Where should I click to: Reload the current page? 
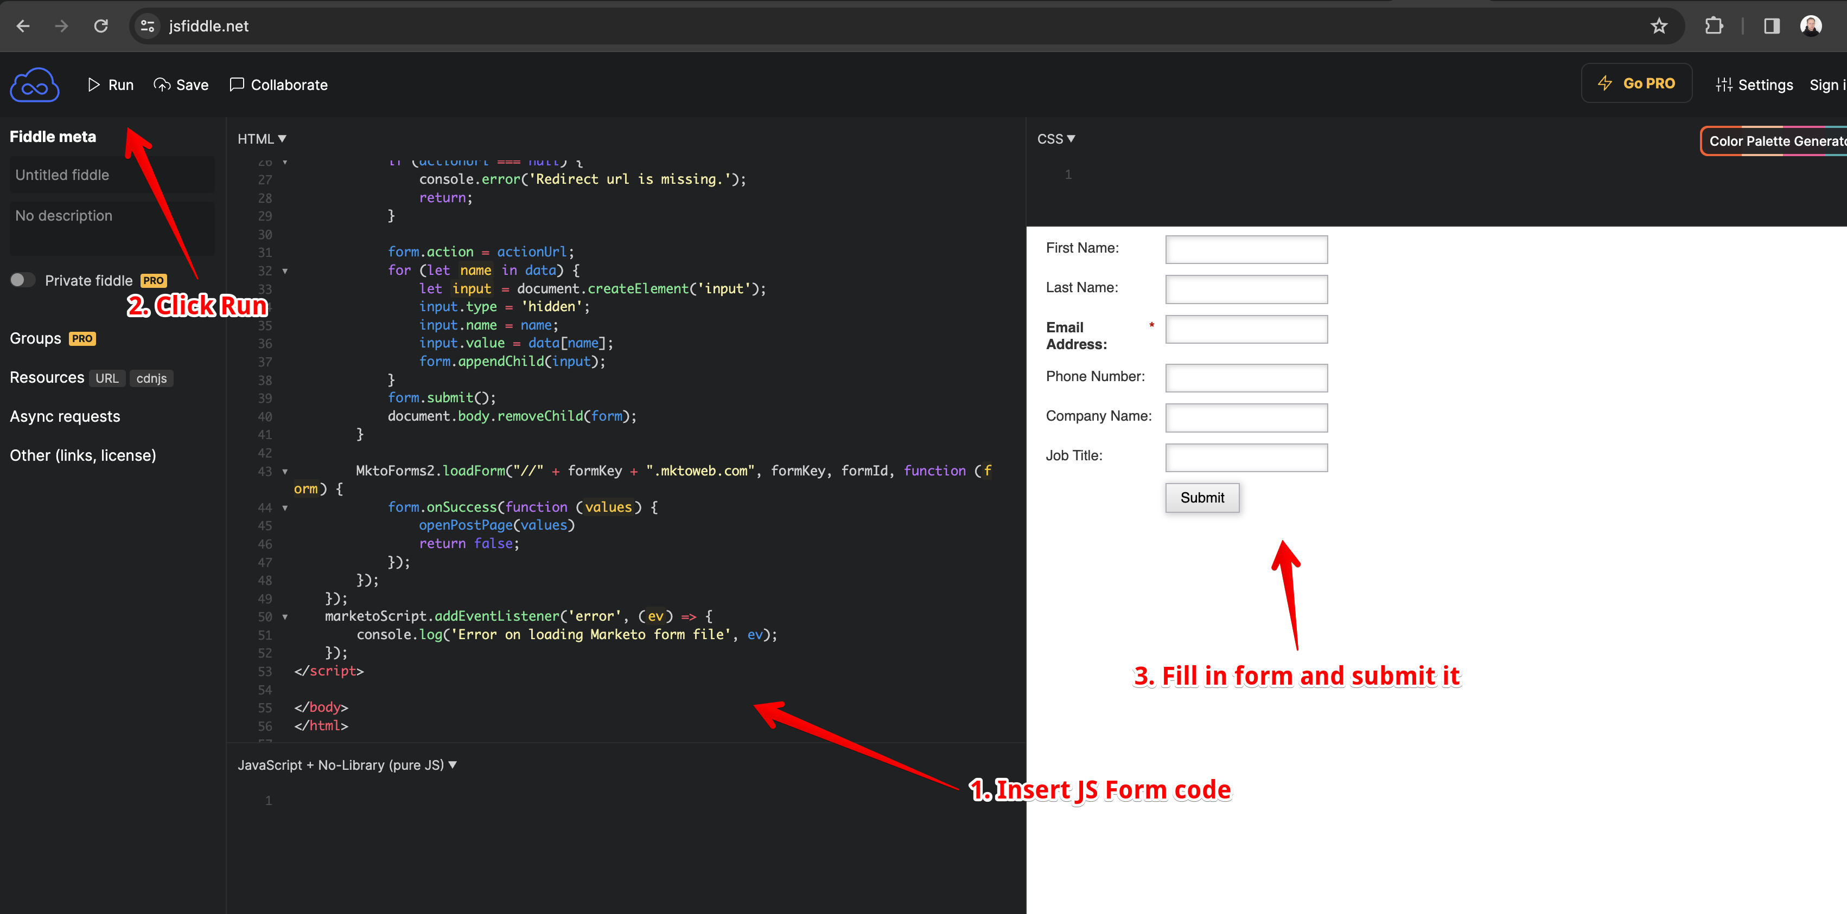(101, 26)
